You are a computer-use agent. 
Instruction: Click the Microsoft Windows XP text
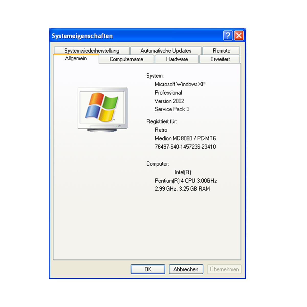point(180,84)
